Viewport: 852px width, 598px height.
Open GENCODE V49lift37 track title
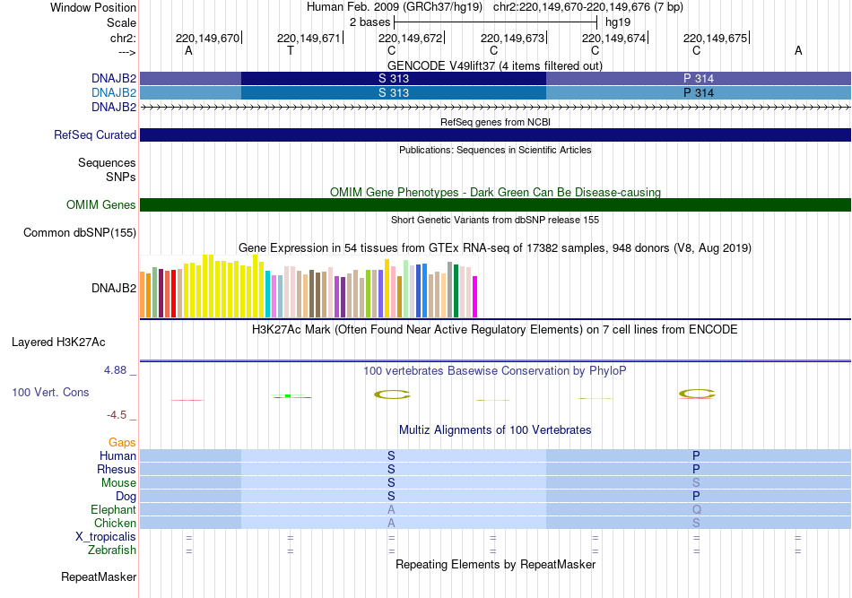point(494,65)
